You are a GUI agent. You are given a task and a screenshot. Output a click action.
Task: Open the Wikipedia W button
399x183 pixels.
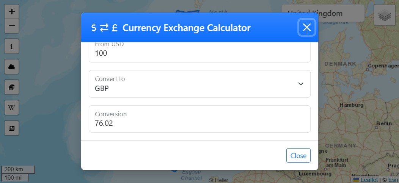[x=12, y=108]
